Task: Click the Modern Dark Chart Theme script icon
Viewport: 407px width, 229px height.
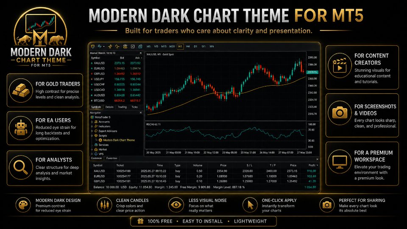Action: click(100, 140)
